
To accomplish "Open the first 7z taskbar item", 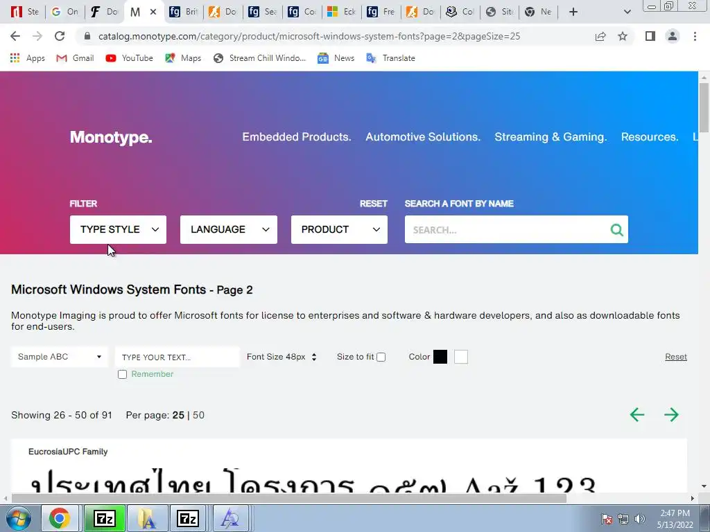I will (105, 518).
